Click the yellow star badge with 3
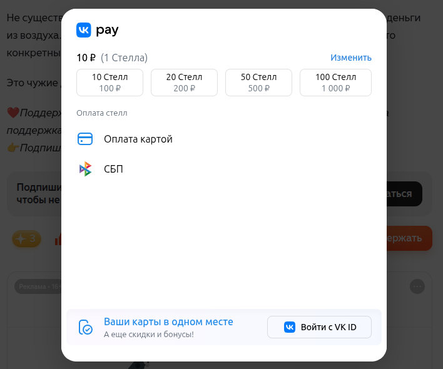 (x=26, y=239)
